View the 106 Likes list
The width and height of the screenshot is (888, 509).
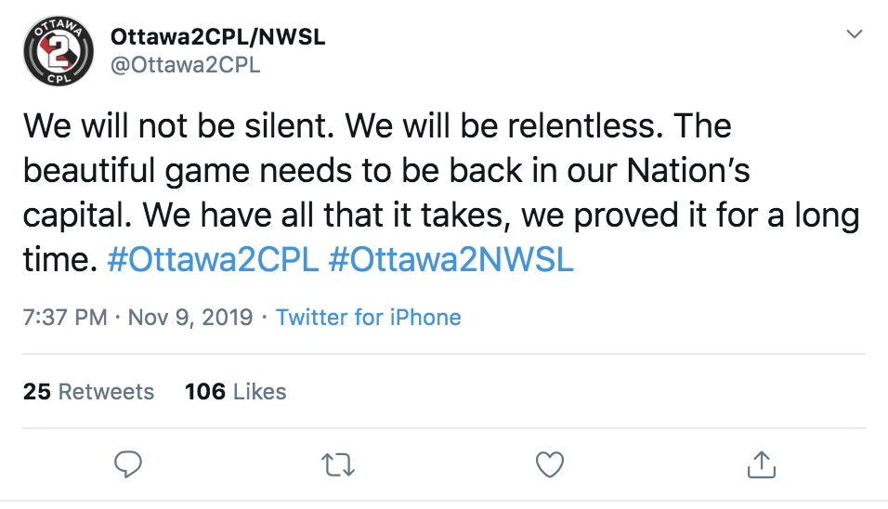click(x=236, y=391)
